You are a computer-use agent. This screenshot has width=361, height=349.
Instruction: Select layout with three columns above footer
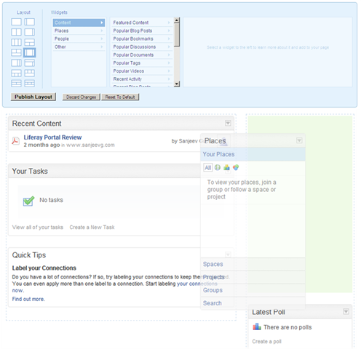click(x=30, y=73)
